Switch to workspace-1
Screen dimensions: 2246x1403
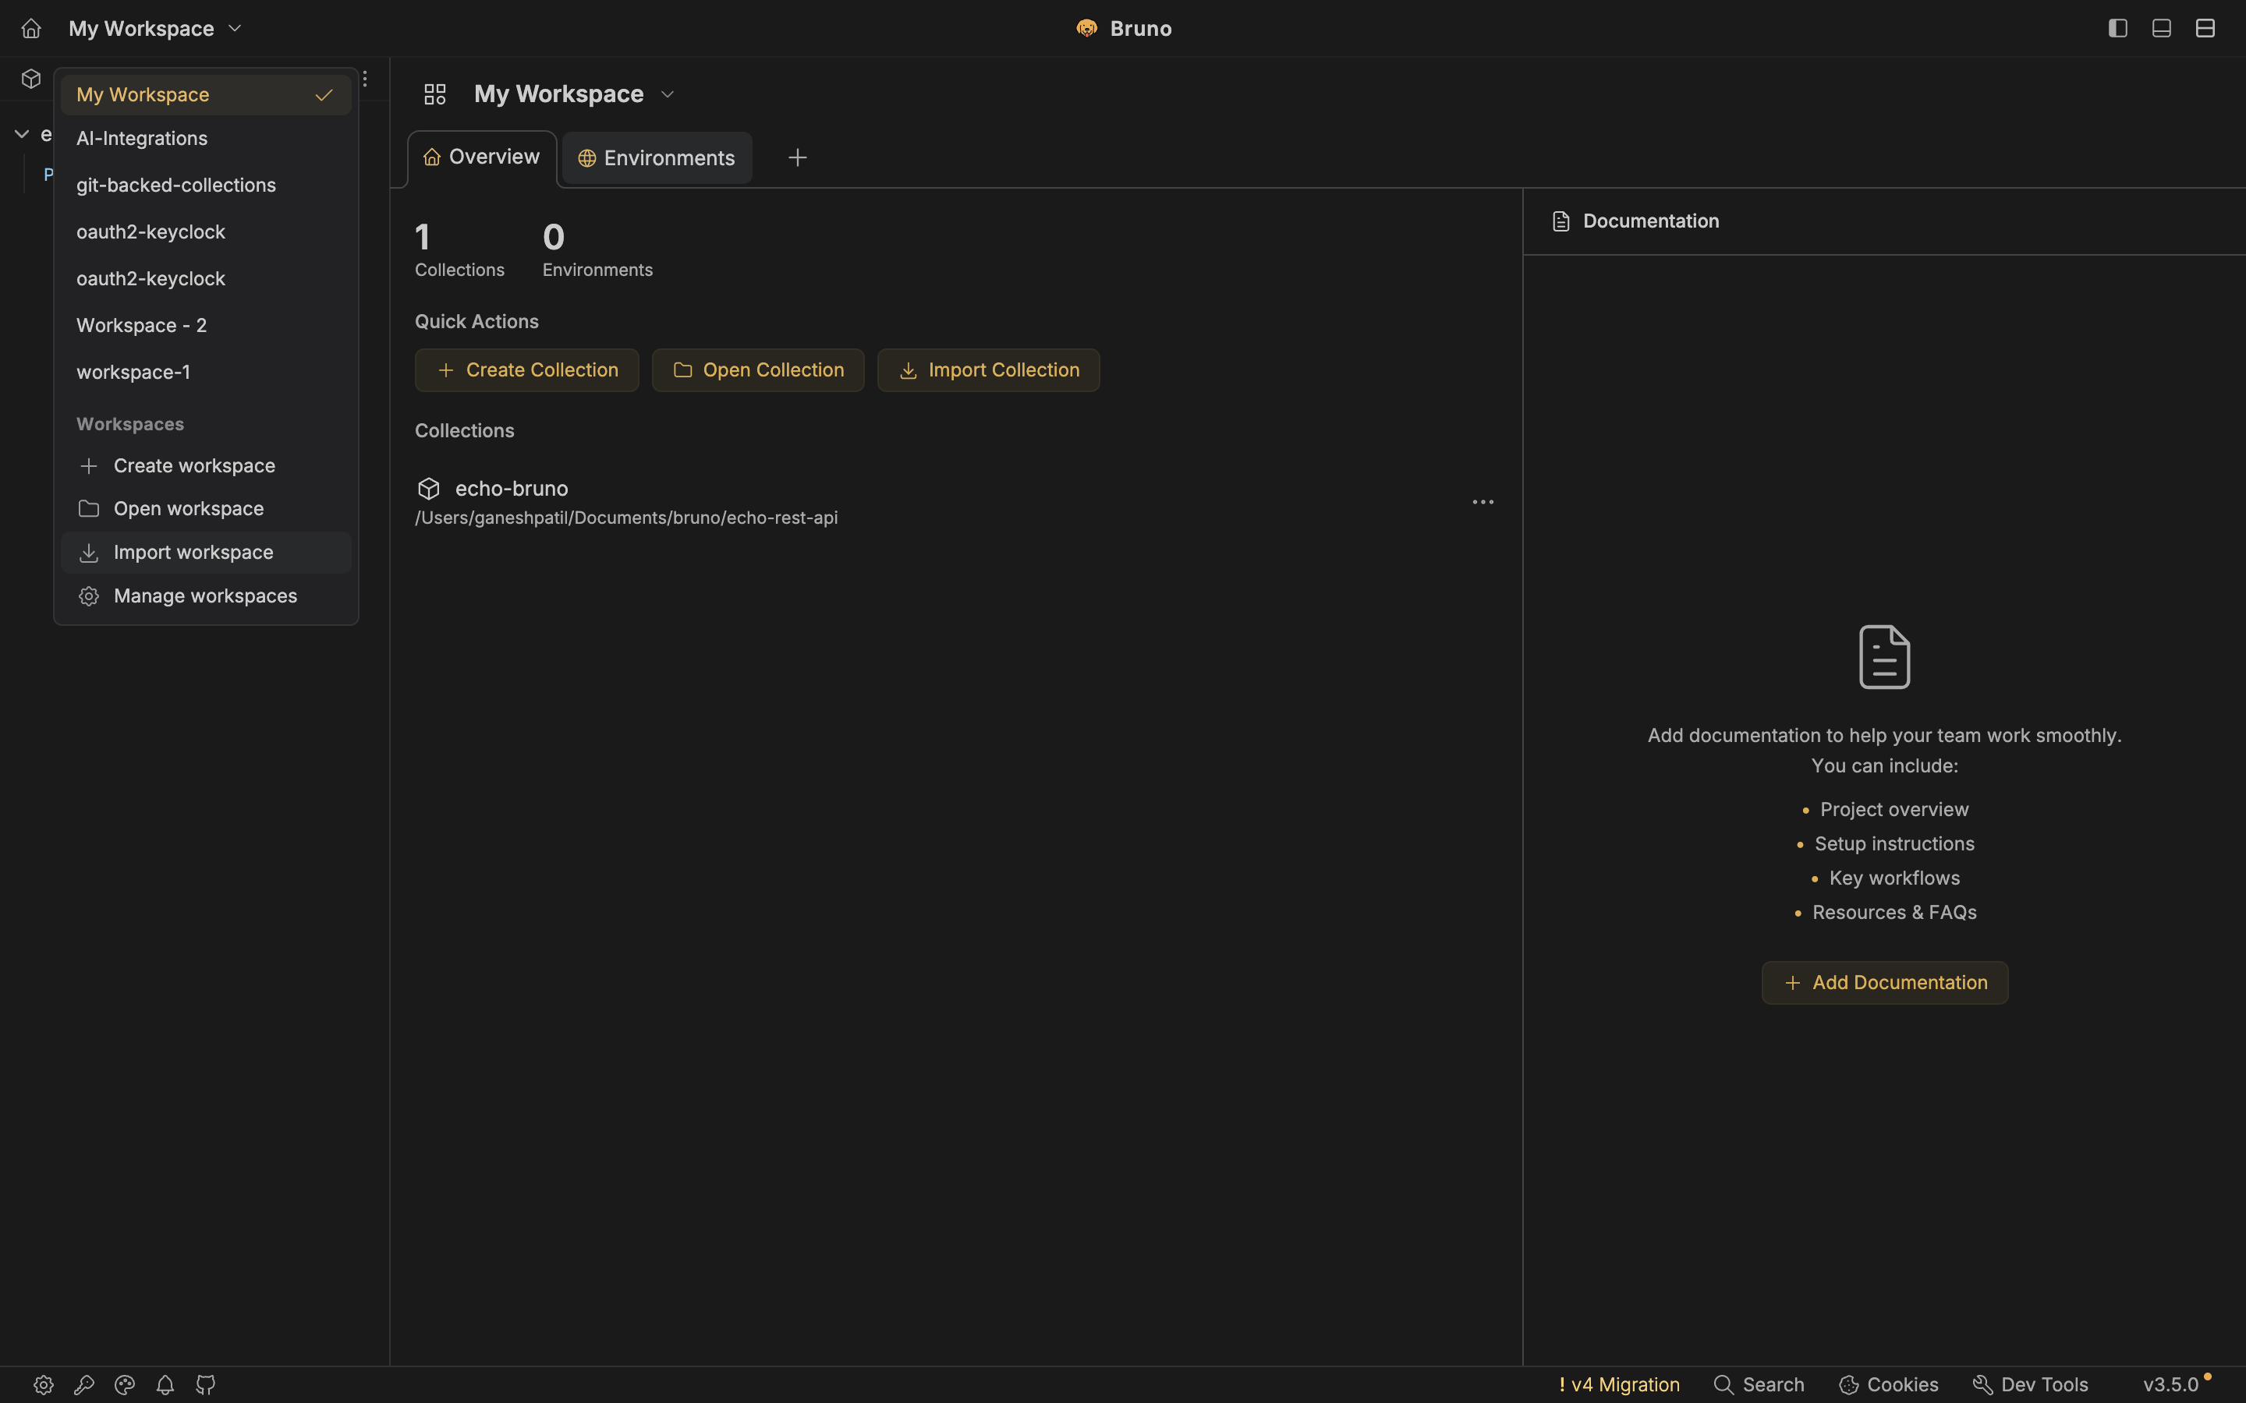[x=206, y=372]
